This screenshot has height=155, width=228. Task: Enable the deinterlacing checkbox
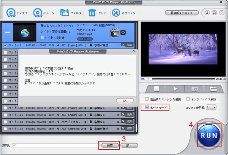[x=188, y=99]
